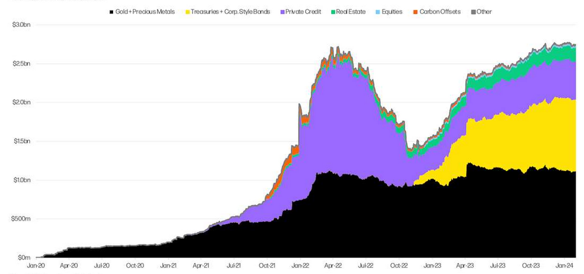Screen dimensions: 584x274
Task: Click the yellow Treasuries legend swatch
Action: tap(187, 12)
